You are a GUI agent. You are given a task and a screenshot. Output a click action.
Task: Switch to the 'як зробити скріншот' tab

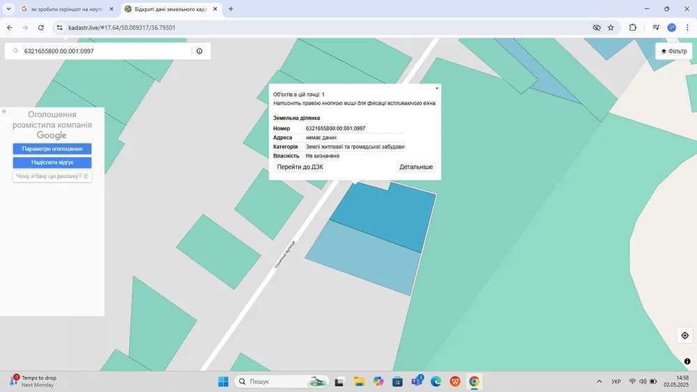[66, 9]
